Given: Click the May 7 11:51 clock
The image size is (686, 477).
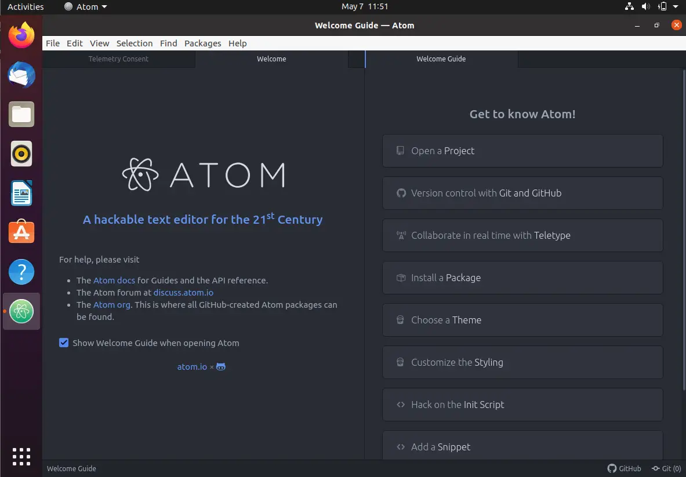Looking at the screenshot, I should [x=364, y=6].
